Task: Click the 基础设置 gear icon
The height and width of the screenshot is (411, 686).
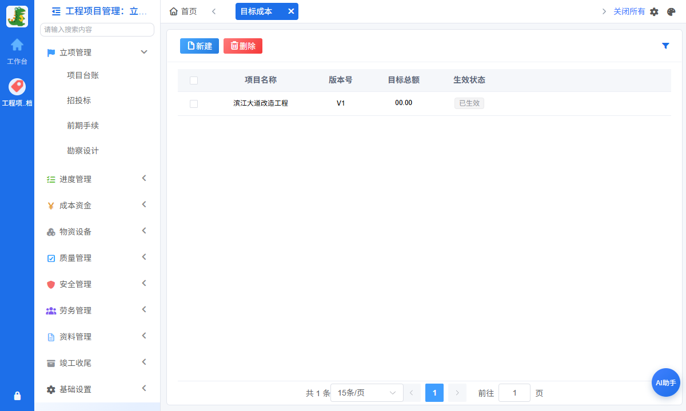Action: 51,389
